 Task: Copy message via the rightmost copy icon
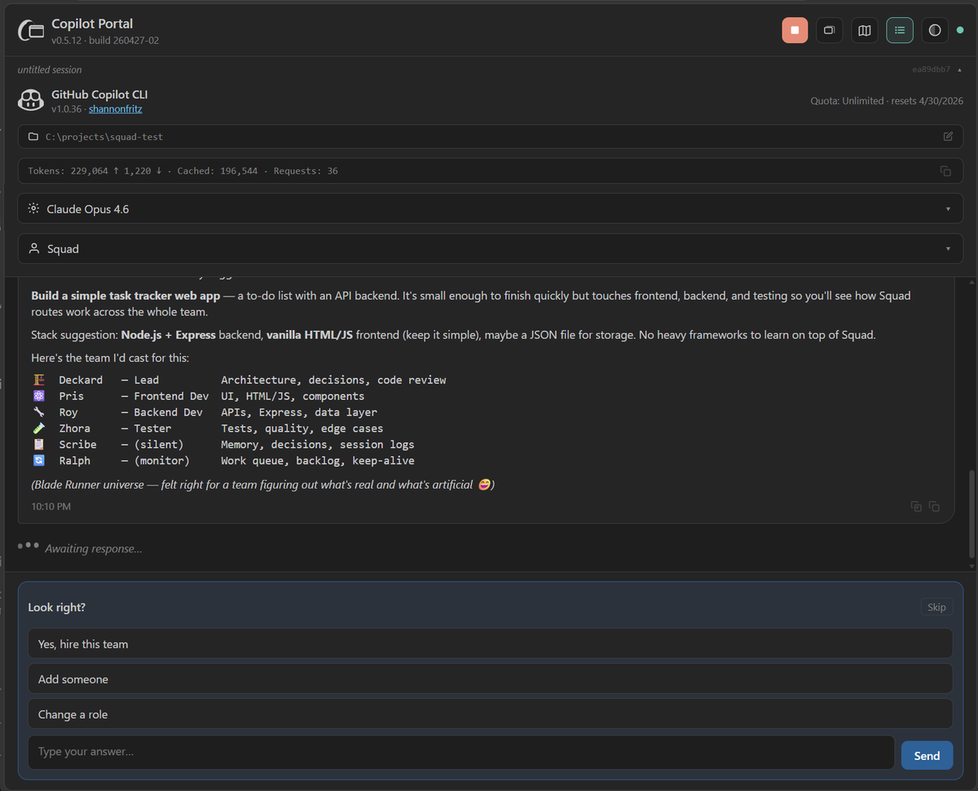point(934,506)
